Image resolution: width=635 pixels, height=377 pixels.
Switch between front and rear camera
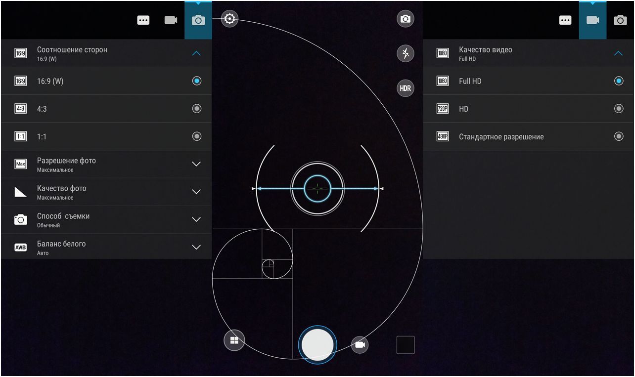pyautogui.click(x=405, y=19)
